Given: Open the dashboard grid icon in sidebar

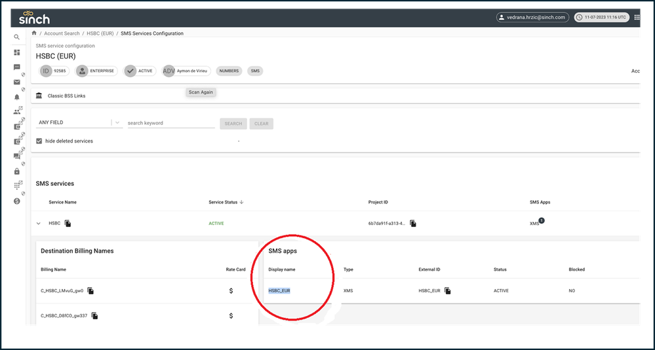Looking at the screenshot, I should pos(16,52).
